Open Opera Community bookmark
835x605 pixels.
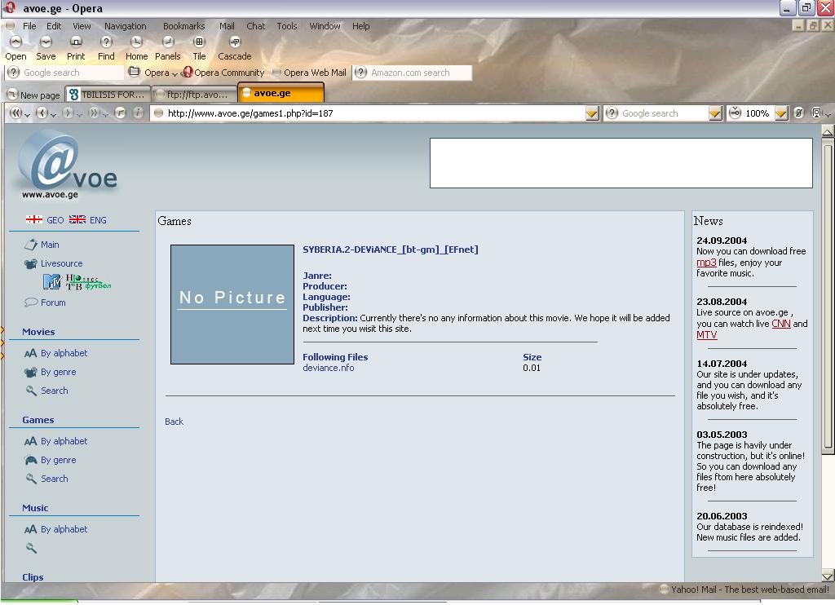click(223, 73)
